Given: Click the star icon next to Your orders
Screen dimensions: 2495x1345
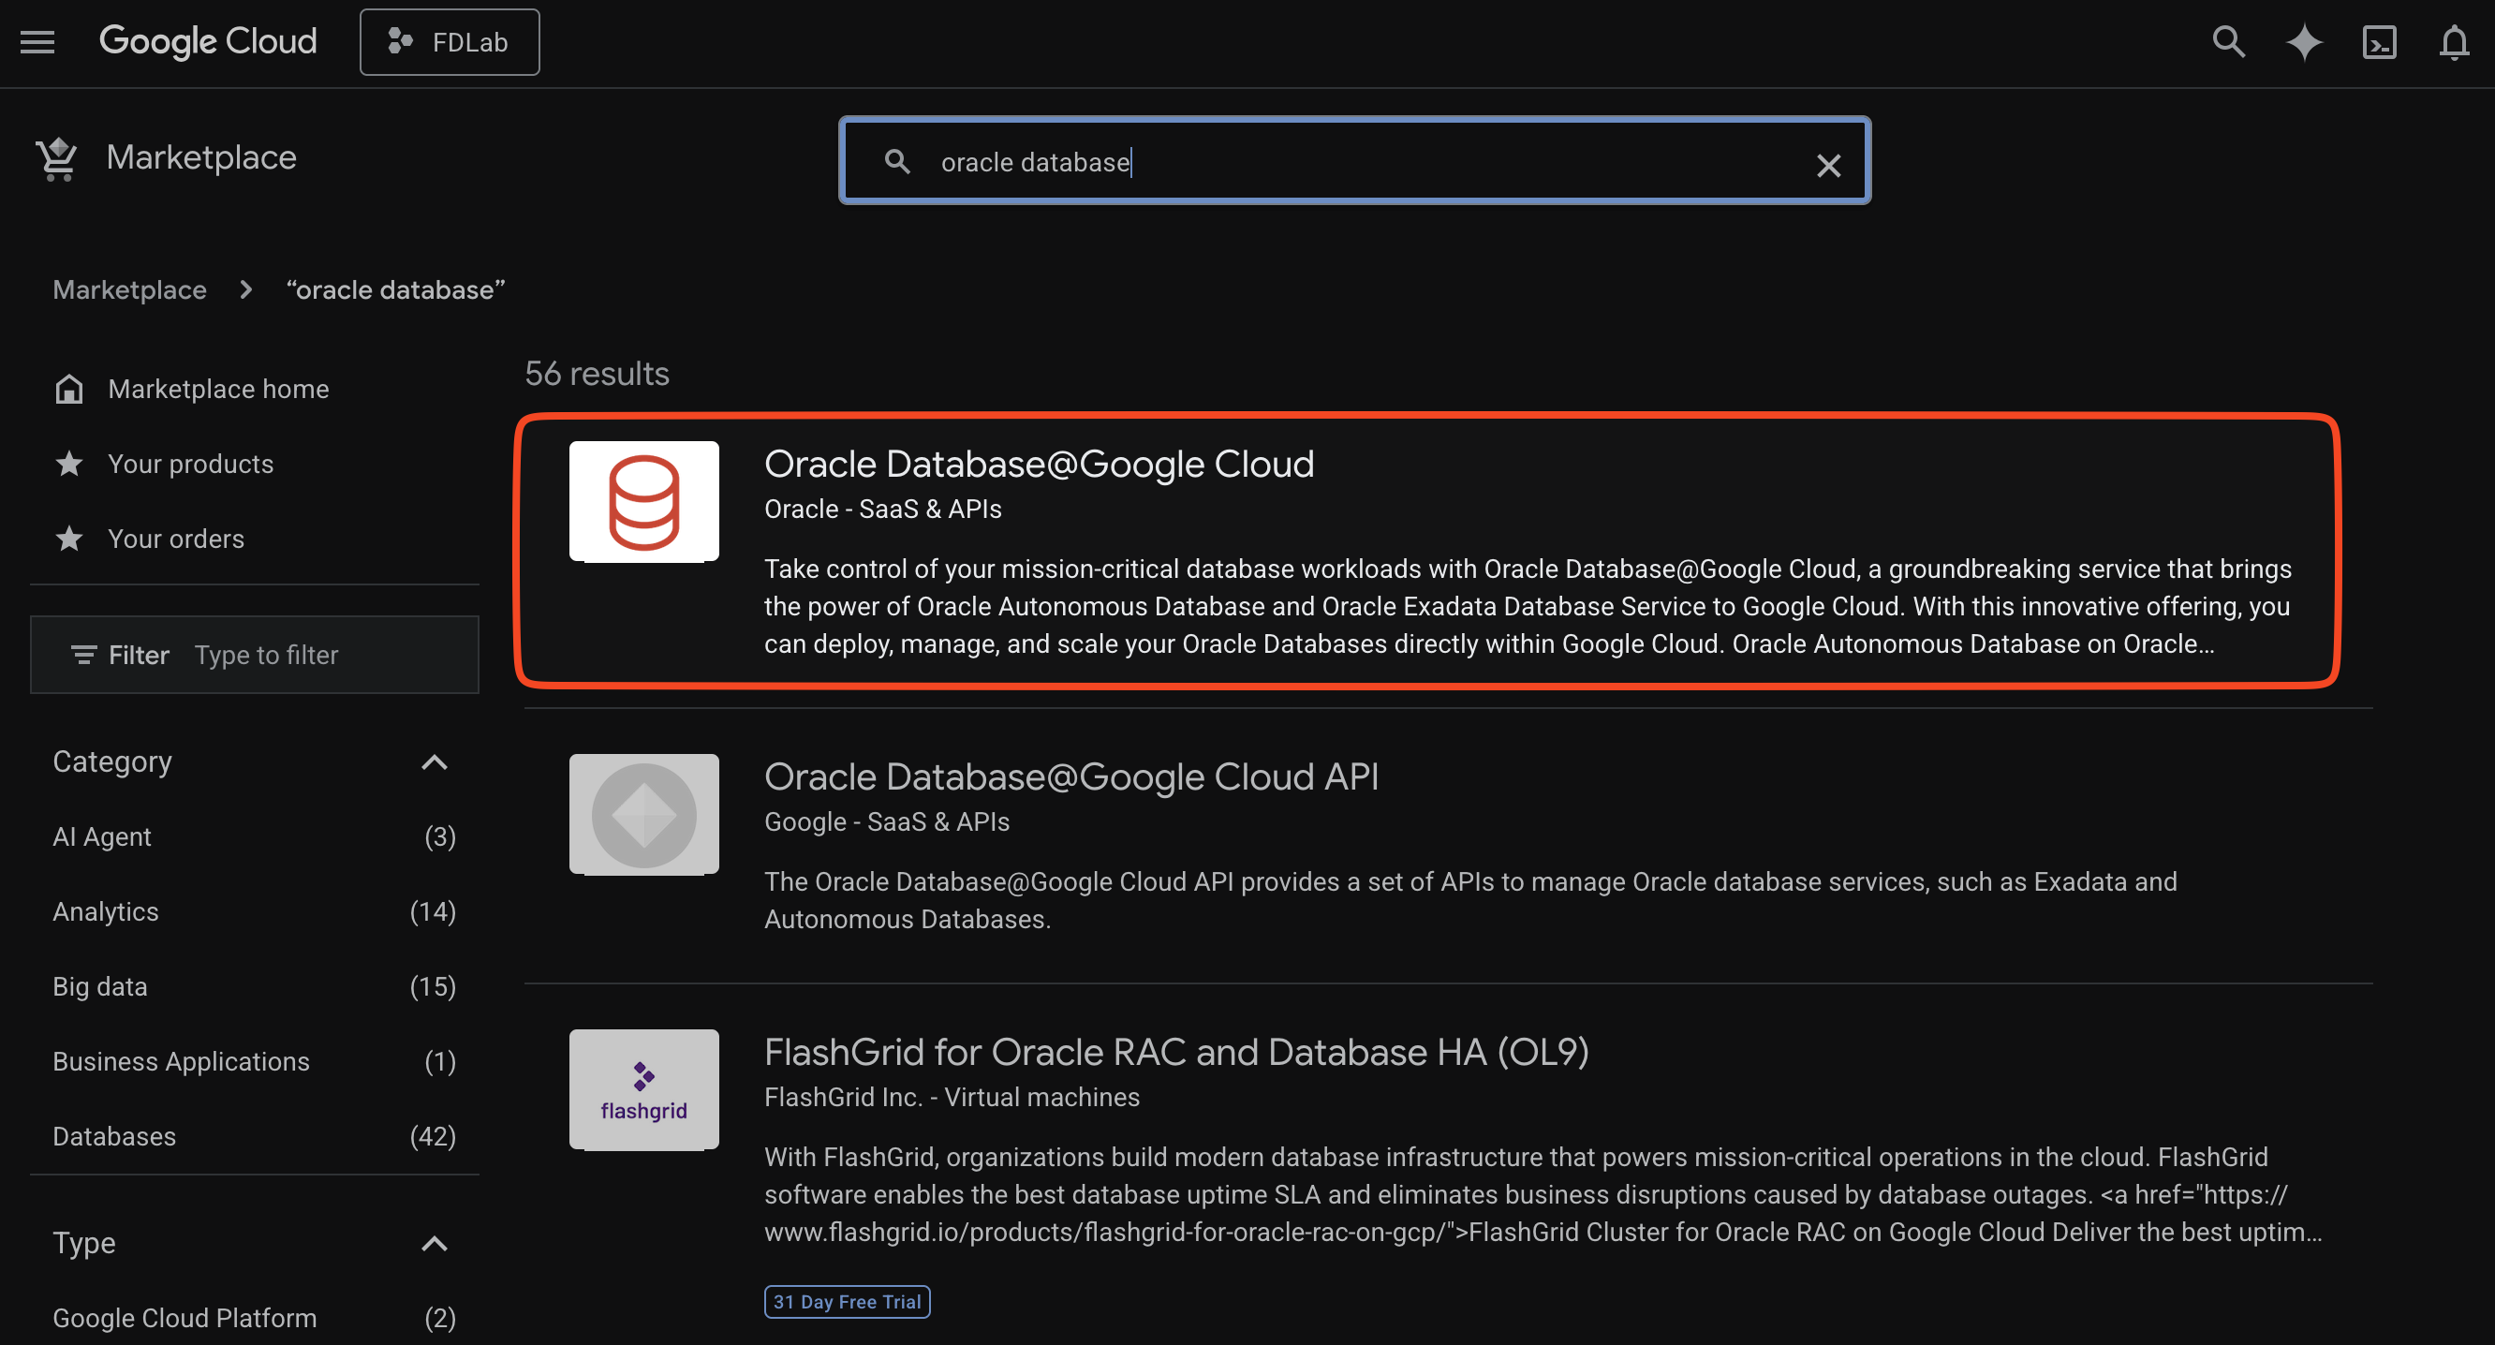Looking at the screenshot, I should tap(68, 539).
